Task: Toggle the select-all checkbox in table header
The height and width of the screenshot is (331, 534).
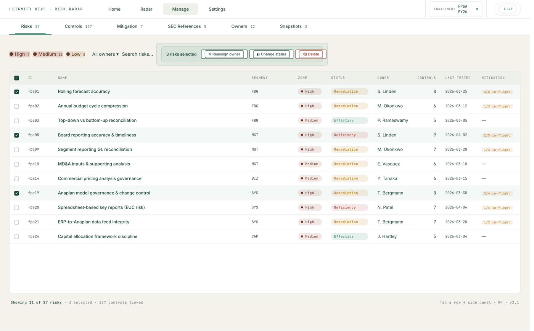Action: (x=16, y=78)
